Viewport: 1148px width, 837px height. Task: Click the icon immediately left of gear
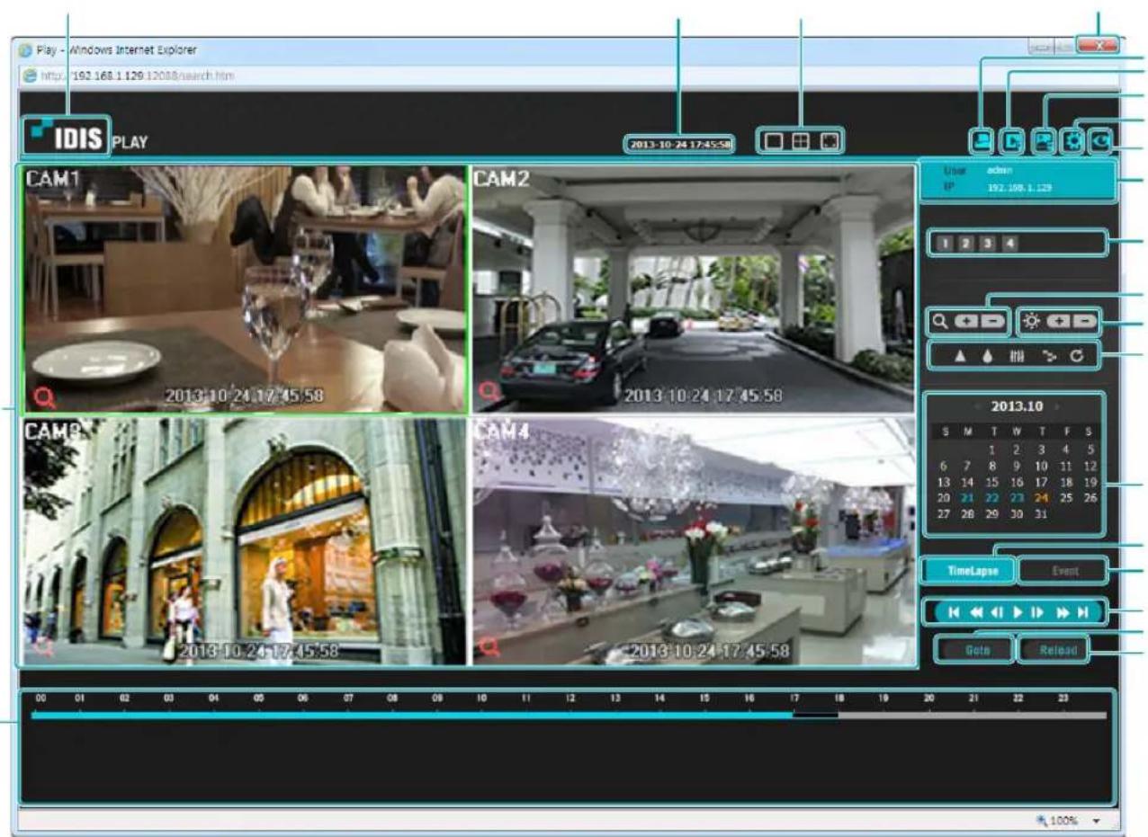(1045, 140)
